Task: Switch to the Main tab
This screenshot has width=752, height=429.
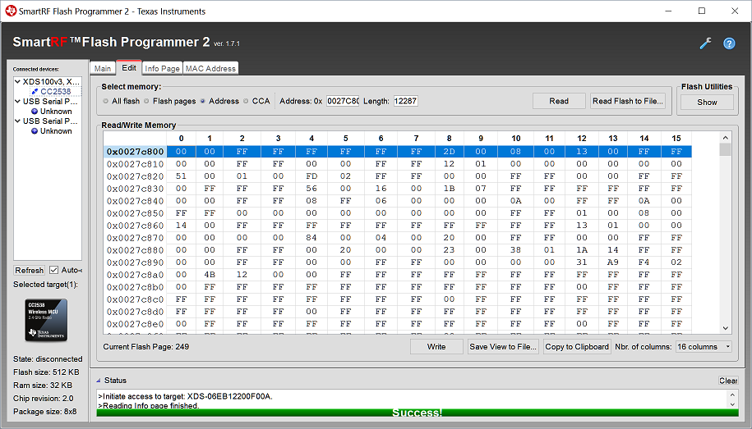Action: (x=103, y=68)
